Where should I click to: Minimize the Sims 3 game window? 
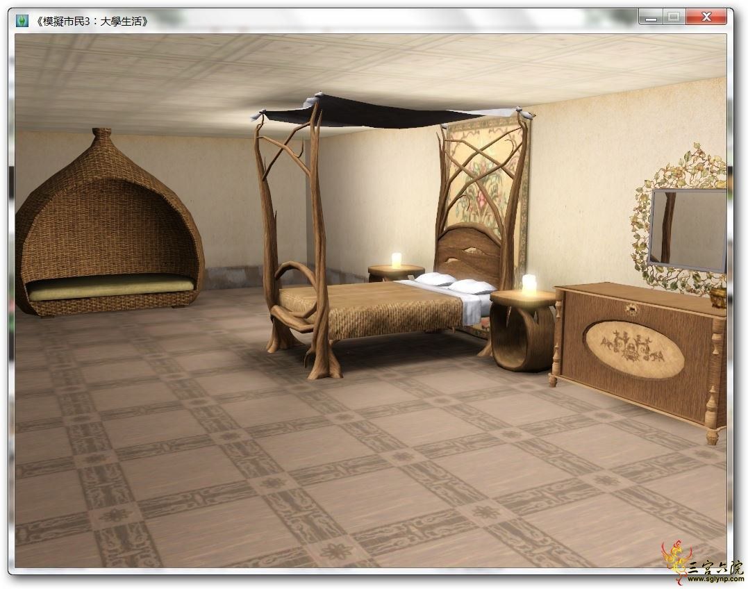[x=651, y=17]
